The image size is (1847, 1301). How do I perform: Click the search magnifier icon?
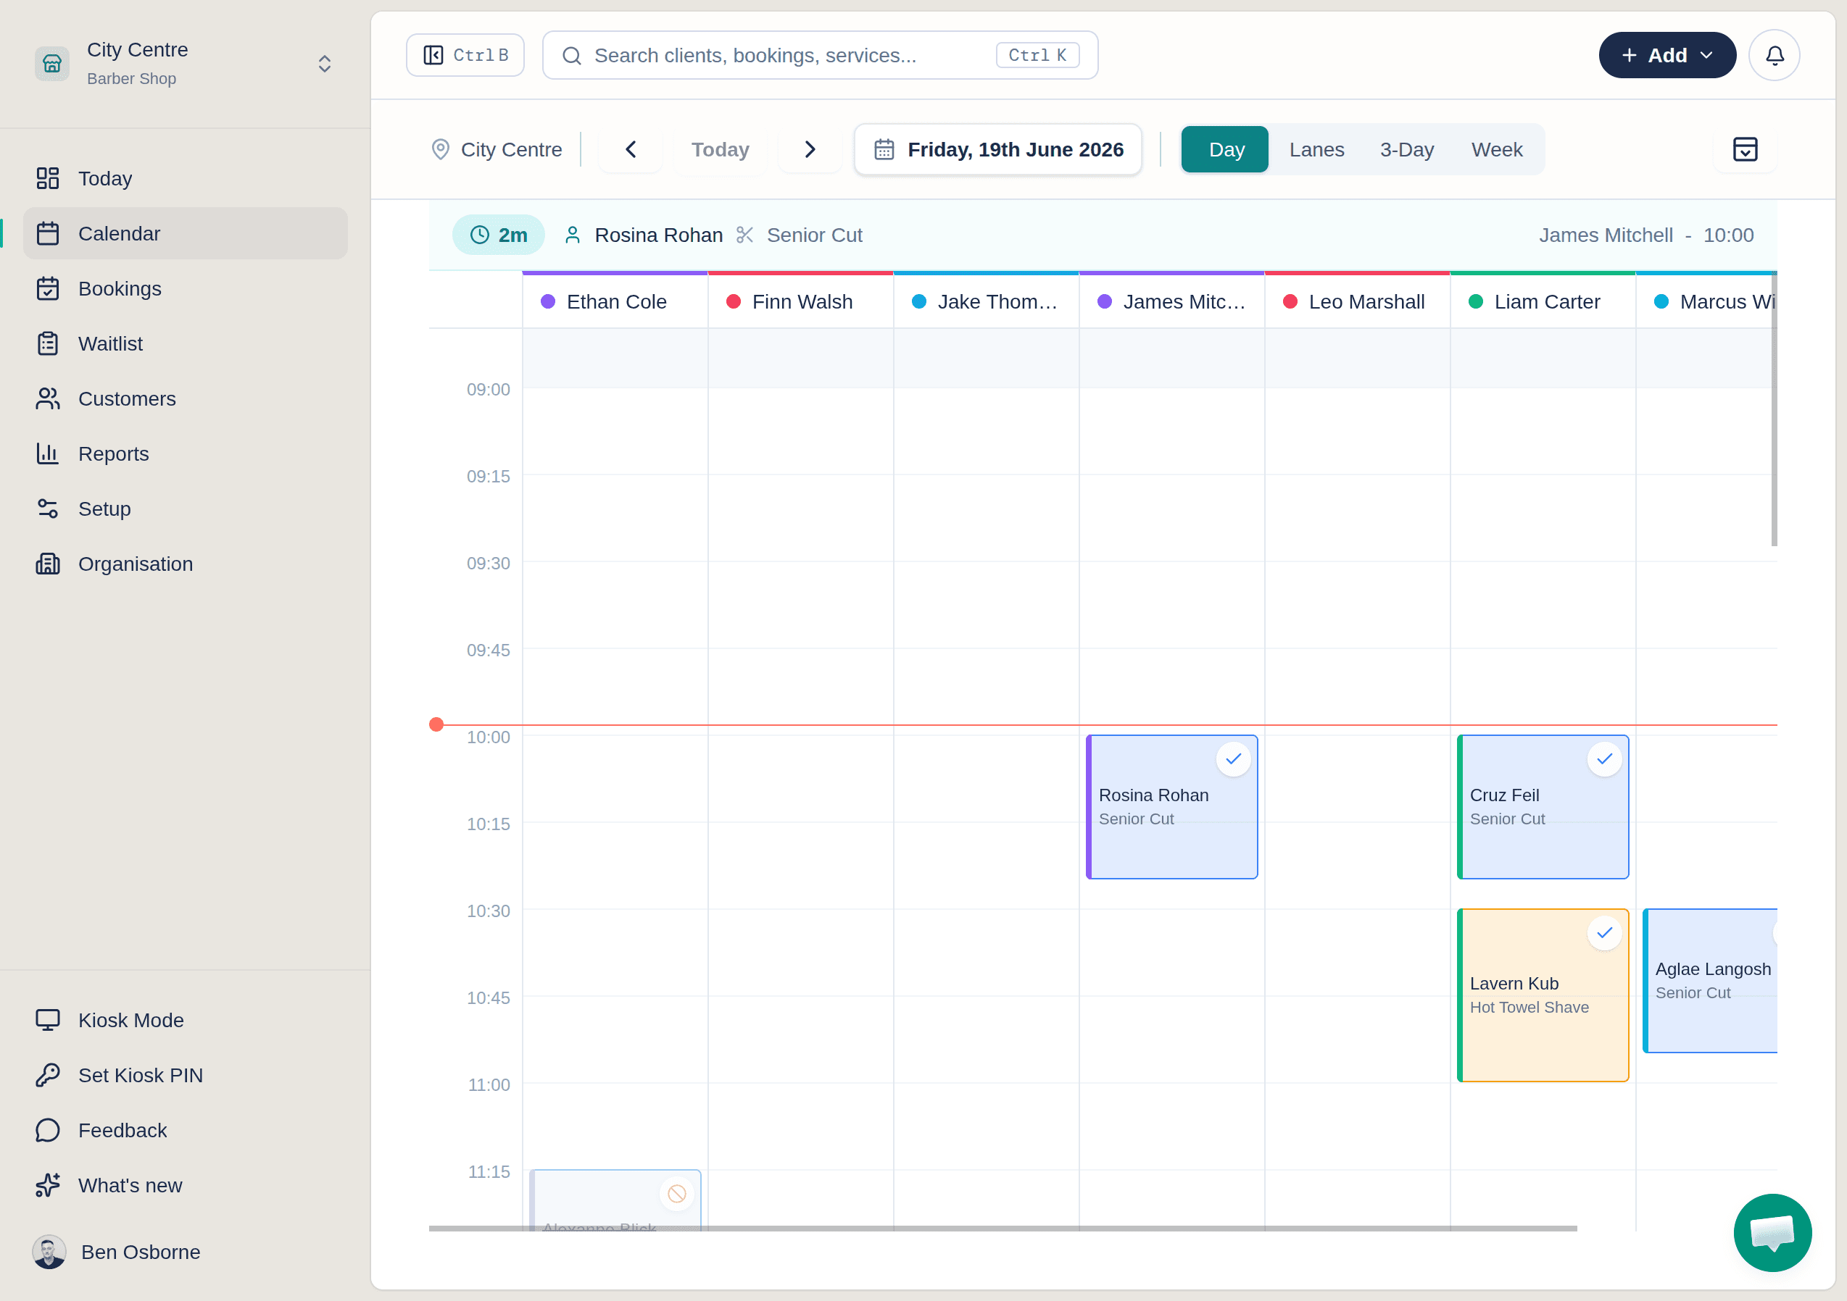pyautogui.click(x=571, y=56)
